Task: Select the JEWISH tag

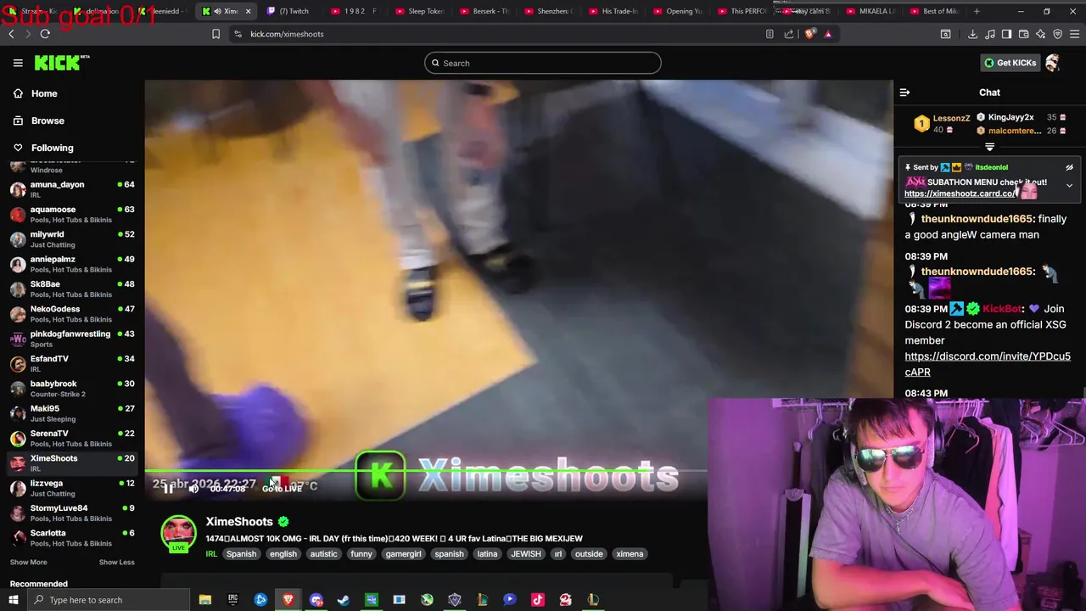Action: 526,554
